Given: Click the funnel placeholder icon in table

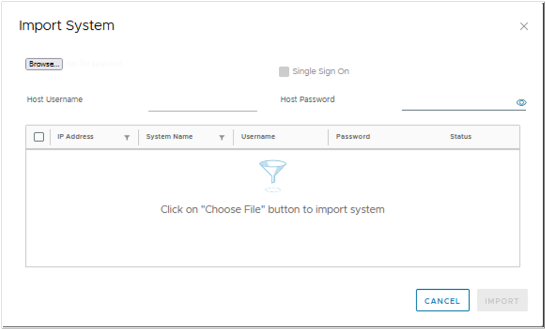Looking at the screenshot, I should [x=273, y=176].
